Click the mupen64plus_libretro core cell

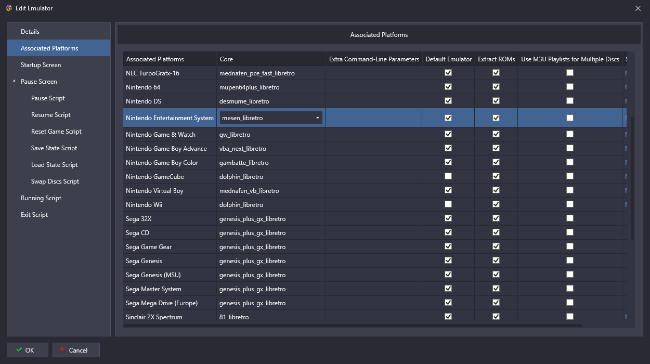[271, 87]
